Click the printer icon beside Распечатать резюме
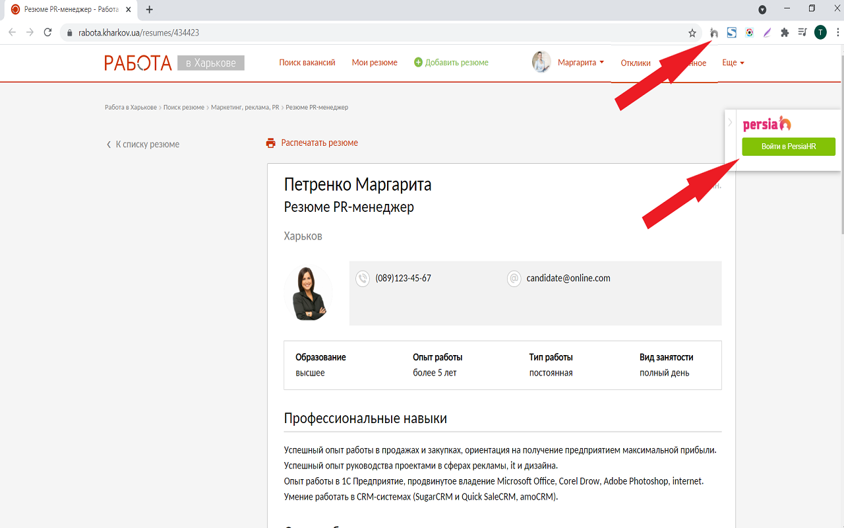The width and height of the screenshot is (844, 528). [x=270, y=143]
